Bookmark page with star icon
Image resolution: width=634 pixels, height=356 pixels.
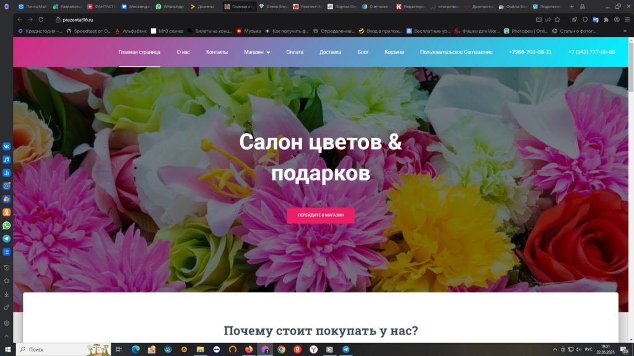coord(558,19)
